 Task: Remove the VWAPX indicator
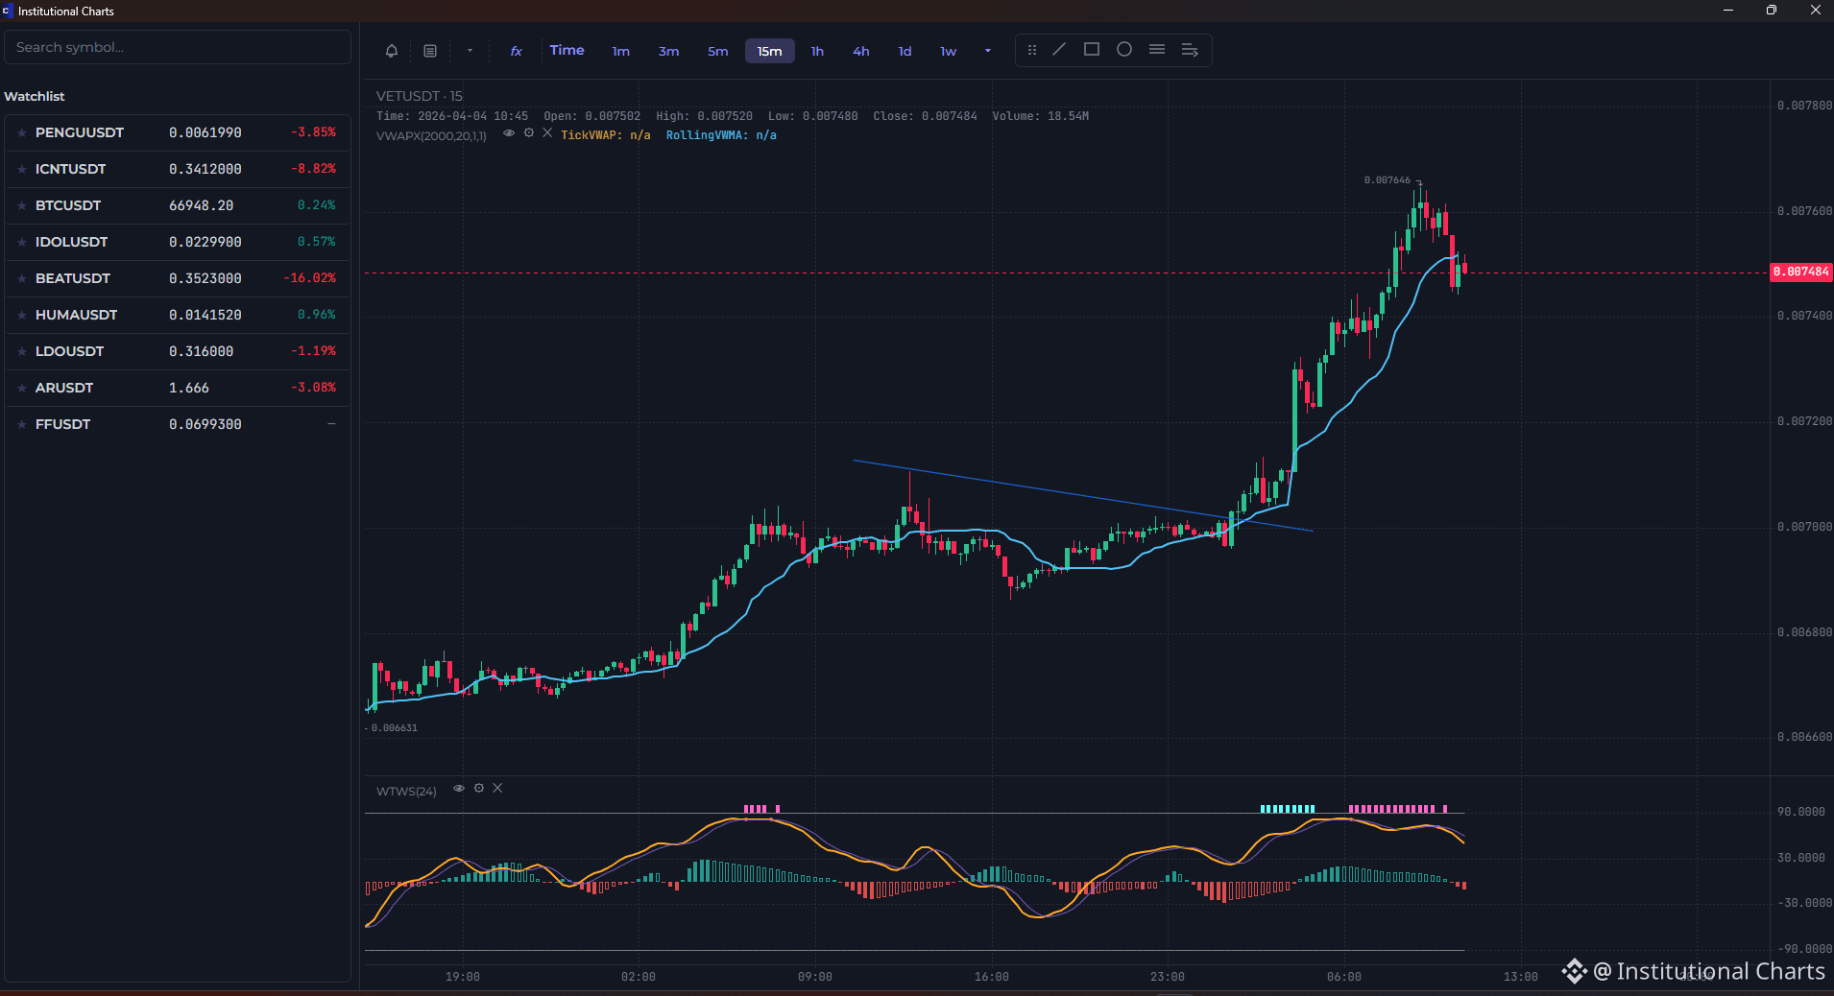pyautogui.click(x=547, y=133)
